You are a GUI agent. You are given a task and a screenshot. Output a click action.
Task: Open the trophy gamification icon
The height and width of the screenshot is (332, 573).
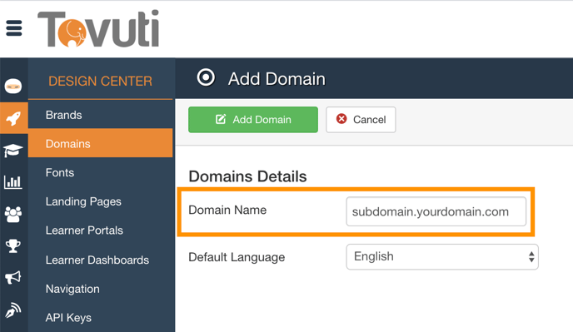(x=13, y=245)
